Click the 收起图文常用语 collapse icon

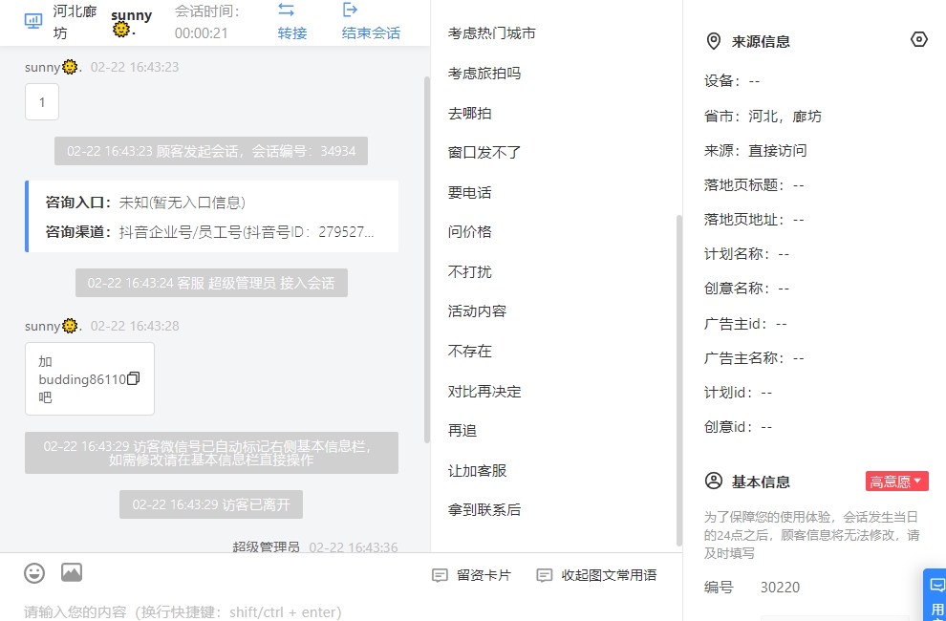545,576
